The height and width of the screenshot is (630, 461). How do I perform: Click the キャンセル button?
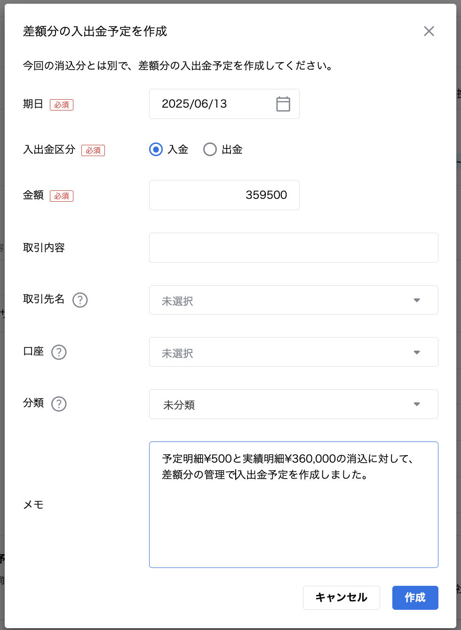coord(342,598)
